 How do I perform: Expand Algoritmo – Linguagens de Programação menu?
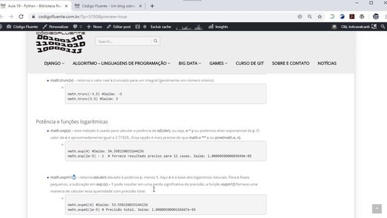[x=121, y=63]
